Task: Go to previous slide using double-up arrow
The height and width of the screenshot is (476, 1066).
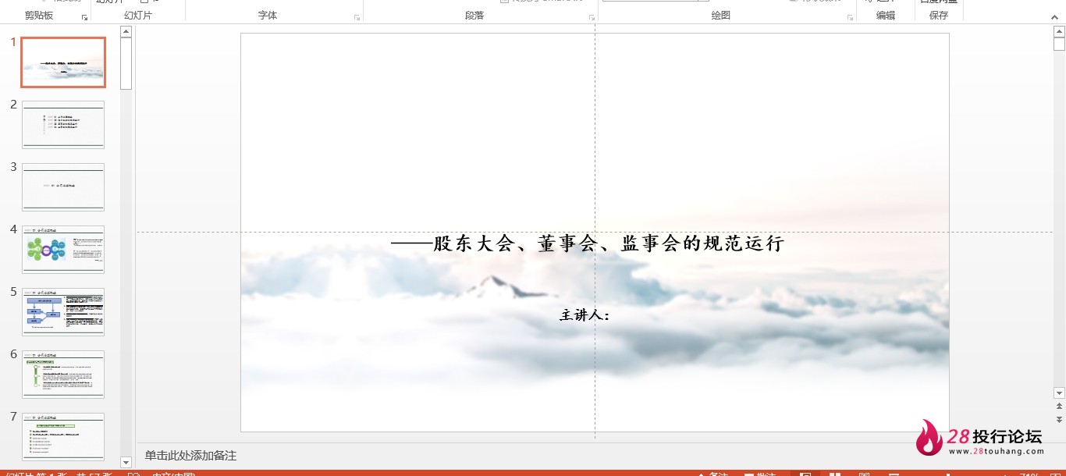Action: tap(1059, 407)
